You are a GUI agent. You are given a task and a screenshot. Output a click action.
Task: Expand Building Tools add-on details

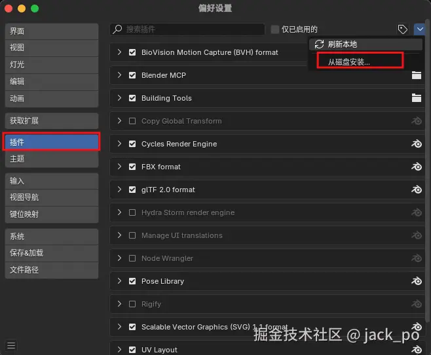(119, 97)
